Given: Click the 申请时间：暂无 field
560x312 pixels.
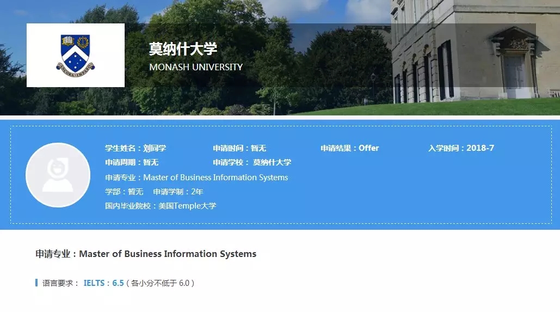Looking at the screenshot, I should point(239,148).
